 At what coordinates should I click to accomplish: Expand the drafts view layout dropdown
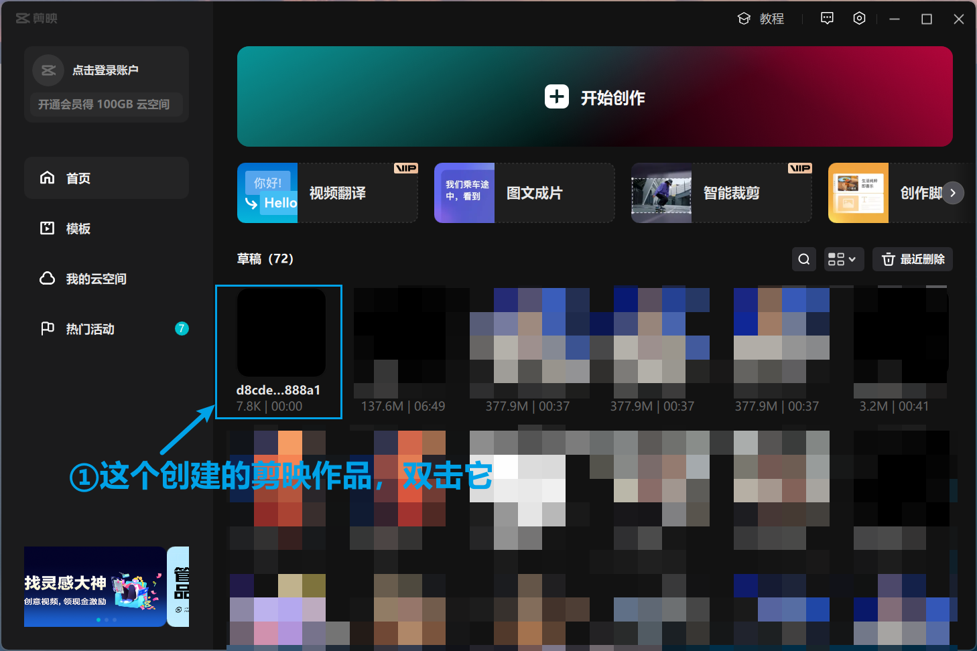coord(844,259)
